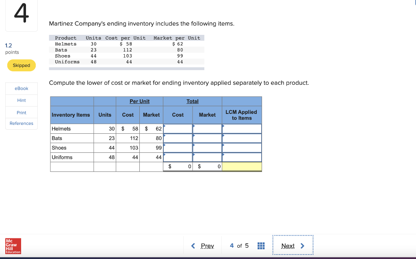Click the total Market sum cell showing $ 0

coord(207,167)
